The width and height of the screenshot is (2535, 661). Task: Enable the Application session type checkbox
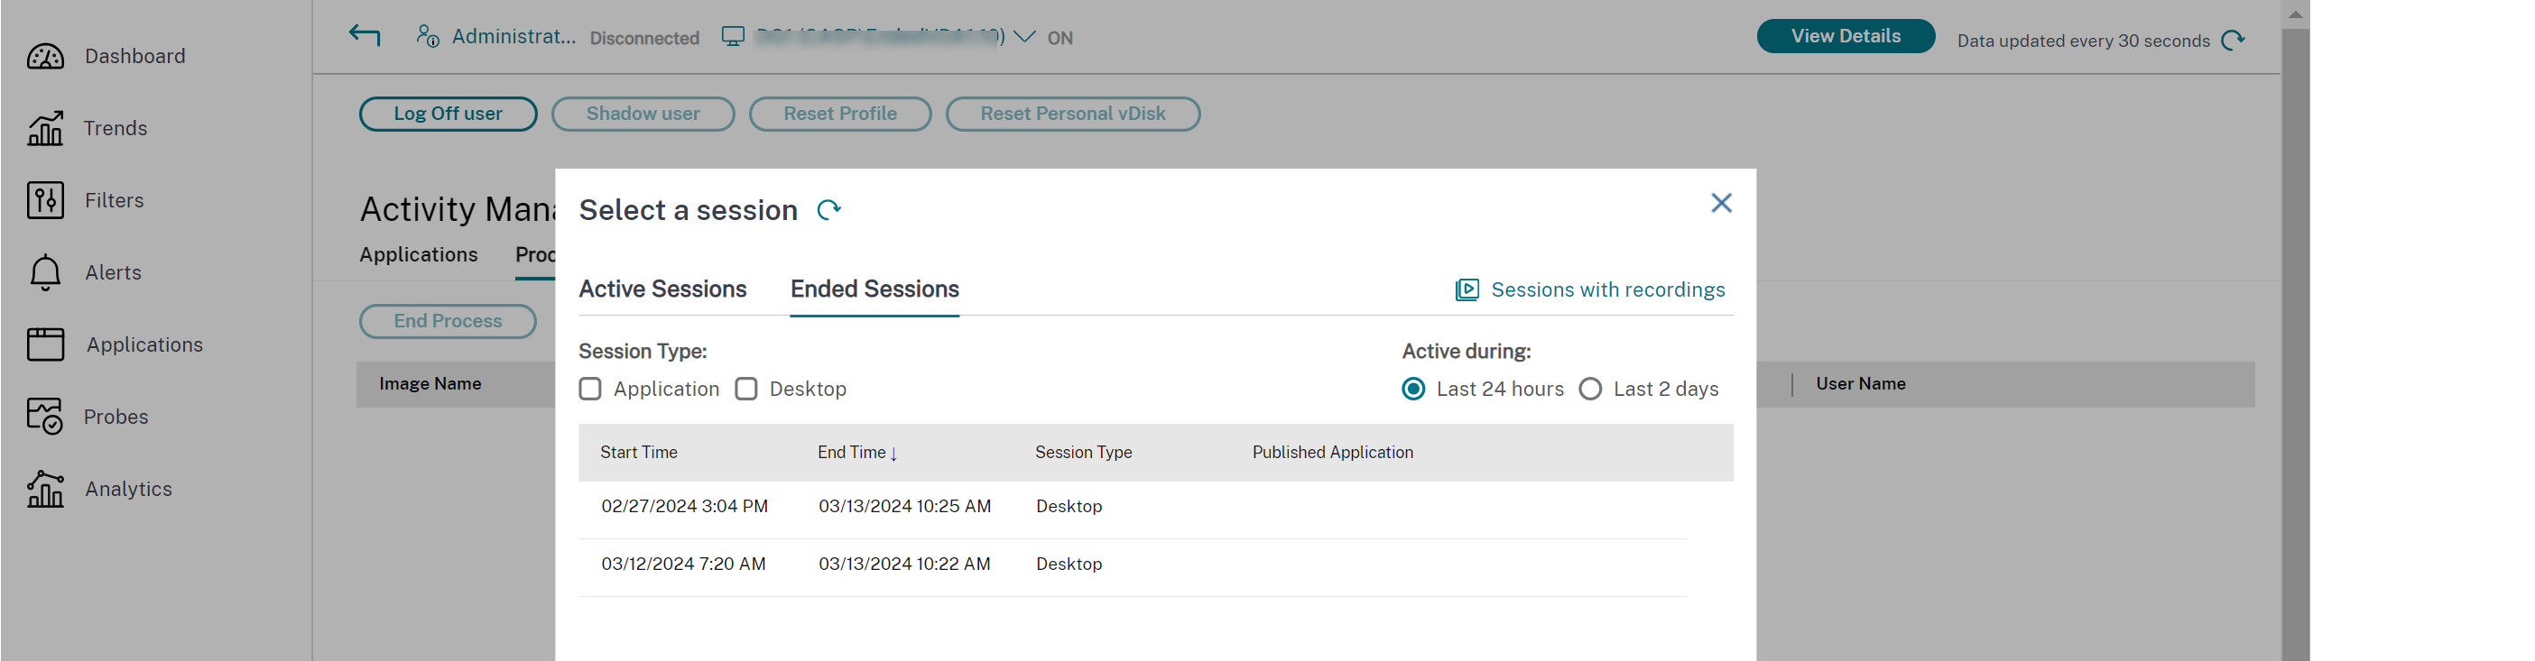click(x=590, y=390)
